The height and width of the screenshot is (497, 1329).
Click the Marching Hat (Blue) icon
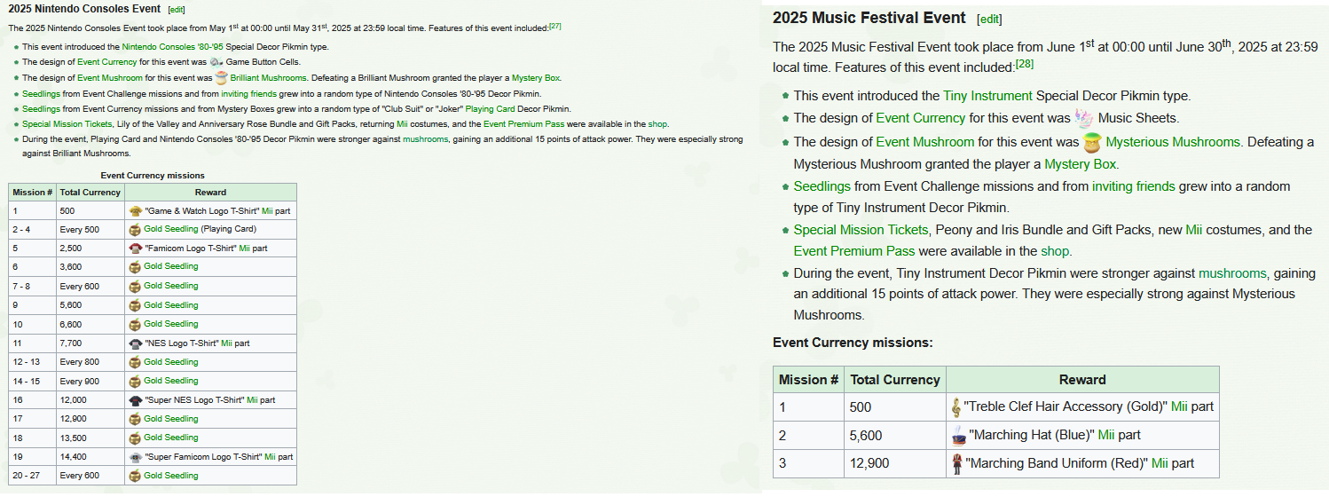coord(957,435)
